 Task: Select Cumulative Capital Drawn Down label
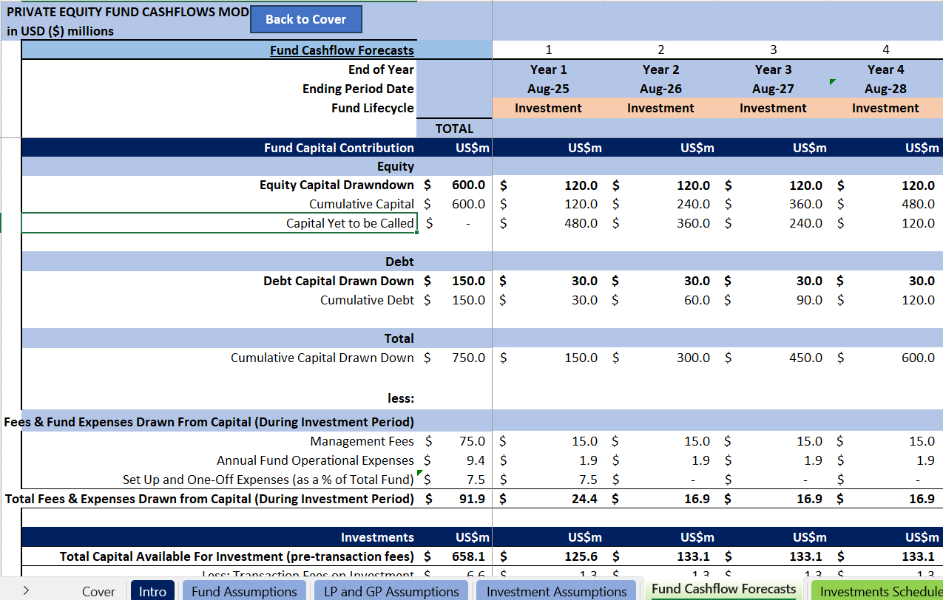322,358
